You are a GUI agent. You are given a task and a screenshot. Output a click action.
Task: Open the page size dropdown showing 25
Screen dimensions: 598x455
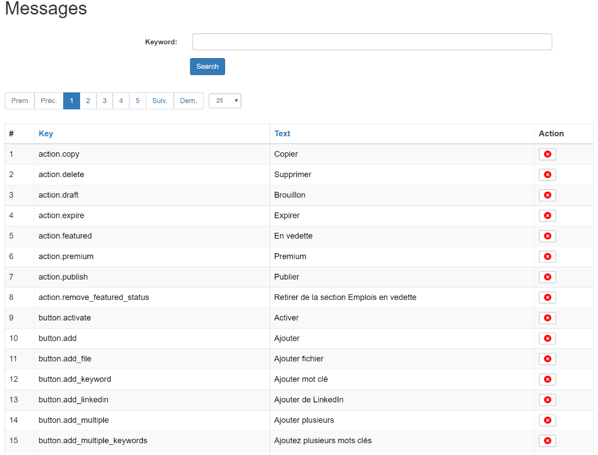point(225,100)
